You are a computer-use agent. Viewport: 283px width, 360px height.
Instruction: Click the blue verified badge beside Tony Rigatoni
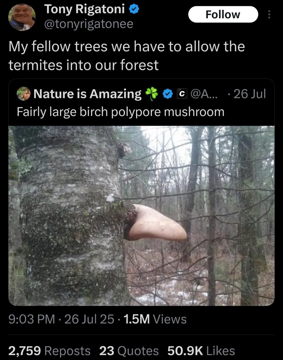click(x=134, y=9)
